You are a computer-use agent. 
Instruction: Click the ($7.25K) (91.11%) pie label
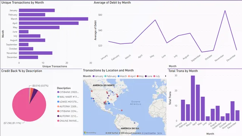(12, 123)
